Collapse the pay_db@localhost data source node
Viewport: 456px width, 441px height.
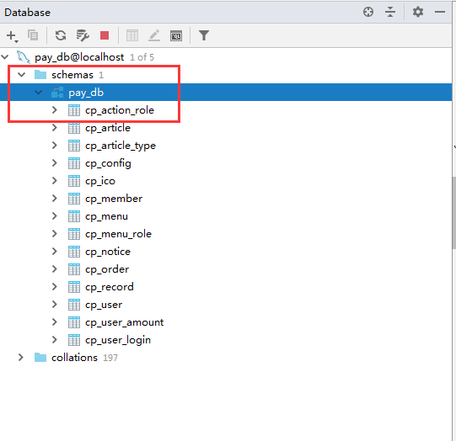tap(5, 57)
